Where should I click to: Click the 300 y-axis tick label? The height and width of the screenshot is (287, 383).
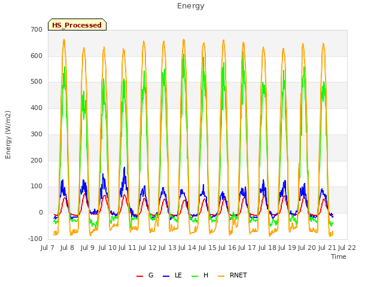coord(37,134)
